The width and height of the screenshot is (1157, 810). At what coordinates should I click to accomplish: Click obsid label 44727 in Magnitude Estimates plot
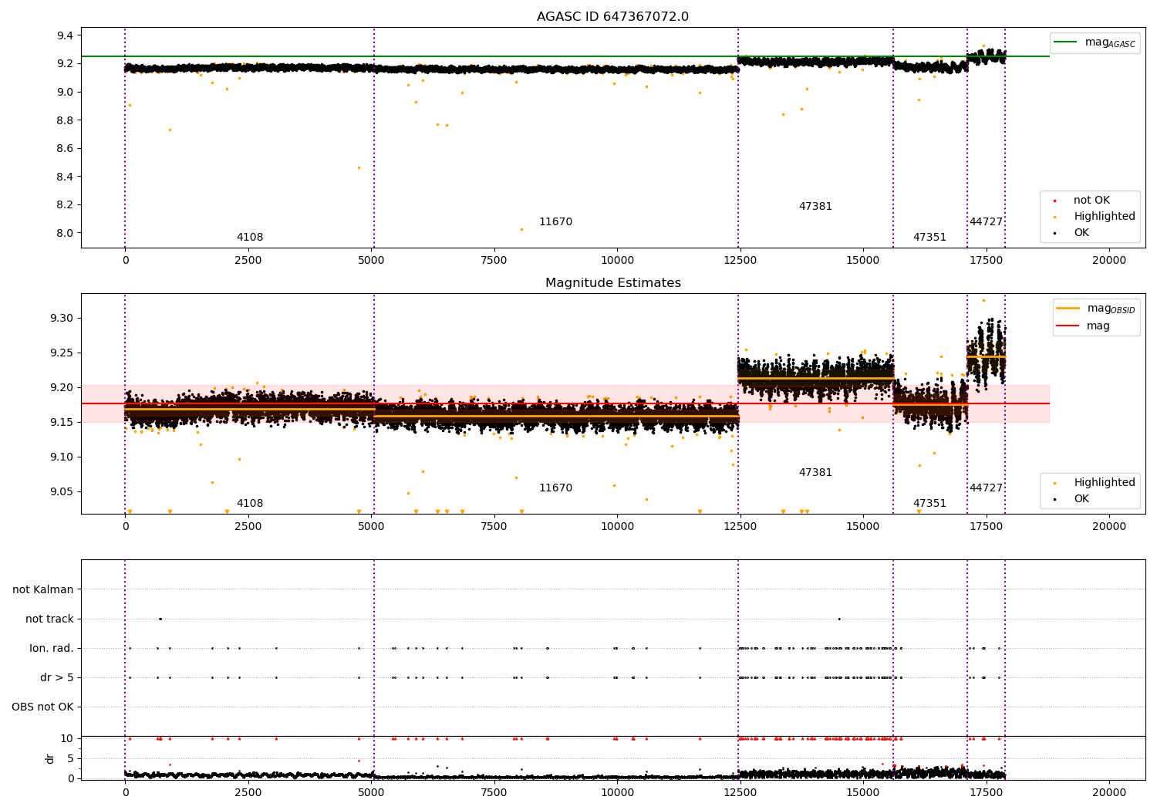point(986,488)
